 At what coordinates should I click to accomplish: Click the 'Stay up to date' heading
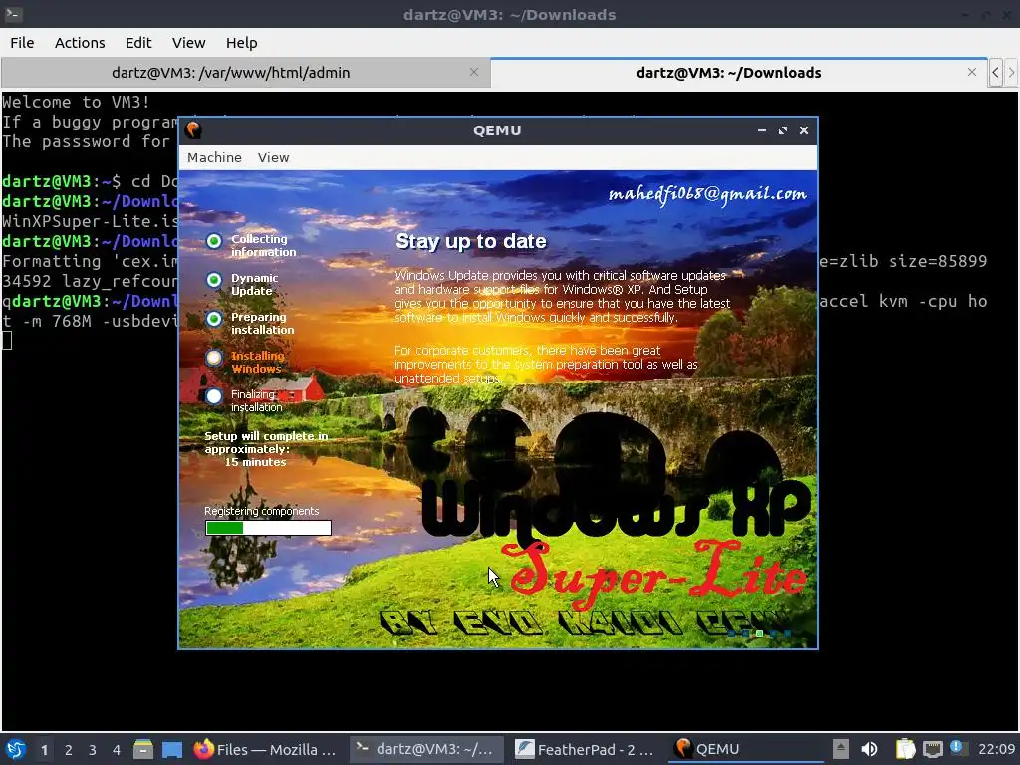click(471, 241)
